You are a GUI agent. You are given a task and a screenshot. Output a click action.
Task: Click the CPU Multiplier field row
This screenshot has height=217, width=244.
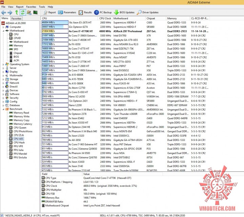tap(102, 190)
